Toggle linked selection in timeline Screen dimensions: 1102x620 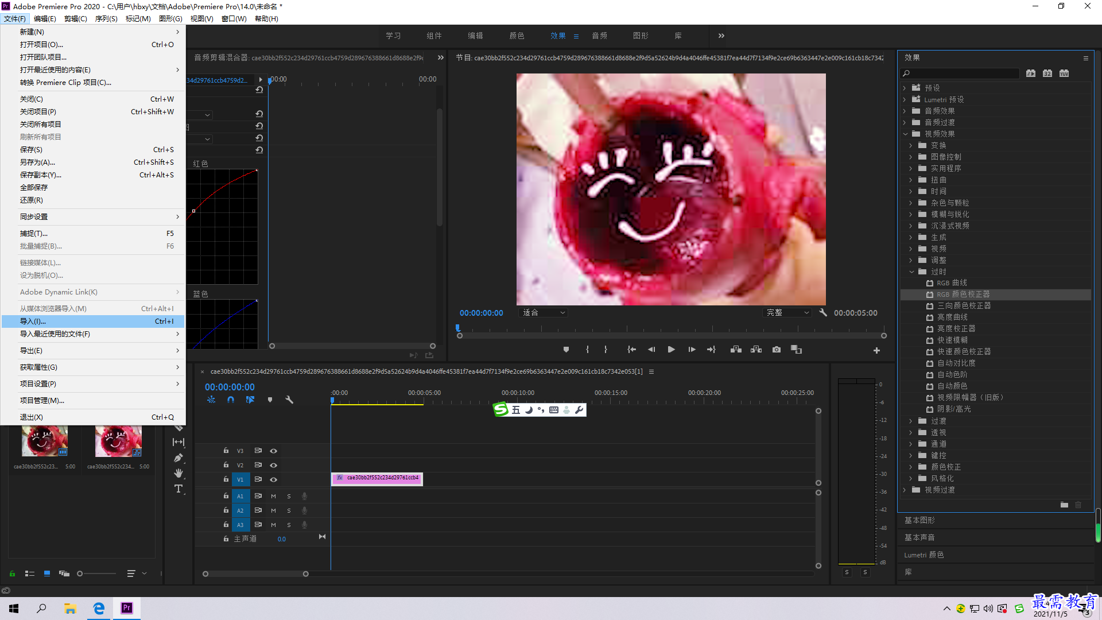[250, 400]
